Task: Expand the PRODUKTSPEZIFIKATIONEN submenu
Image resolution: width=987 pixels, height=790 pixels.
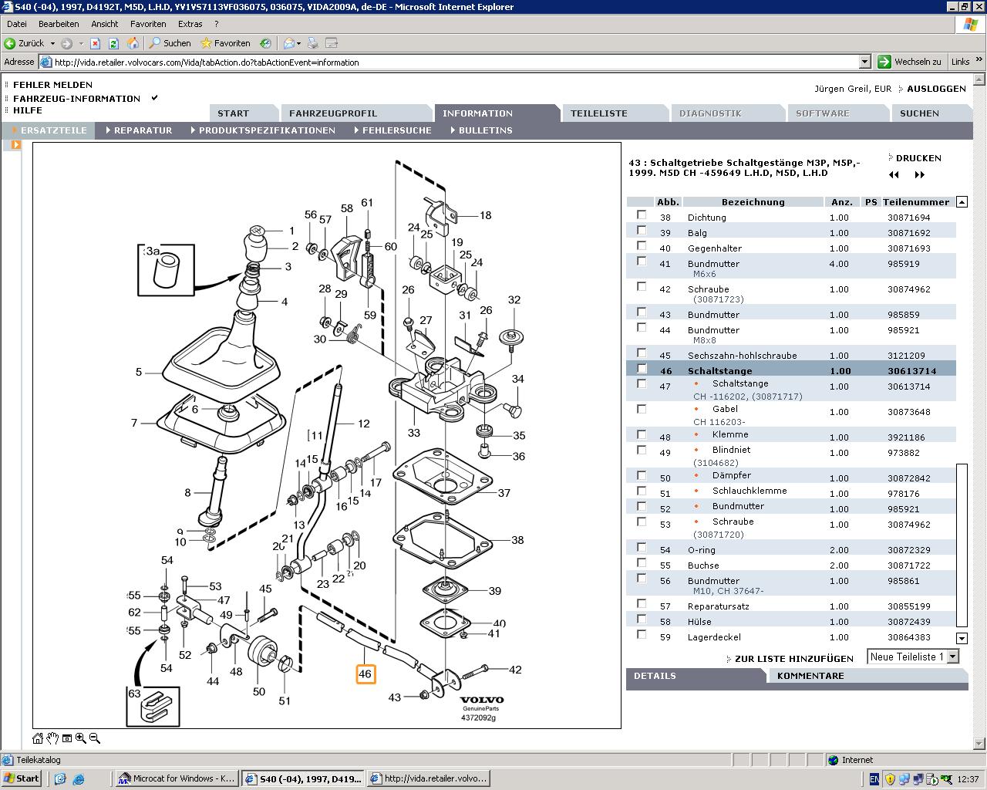Action: coord(264,130)
